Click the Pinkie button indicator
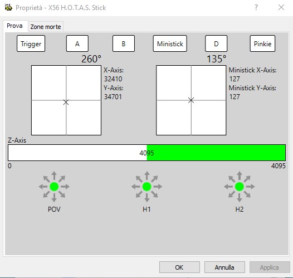The width and height of the screenshot is (293, 278). (262, 43)
